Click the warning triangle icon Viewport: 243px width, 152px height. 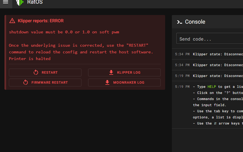point(12,21)
